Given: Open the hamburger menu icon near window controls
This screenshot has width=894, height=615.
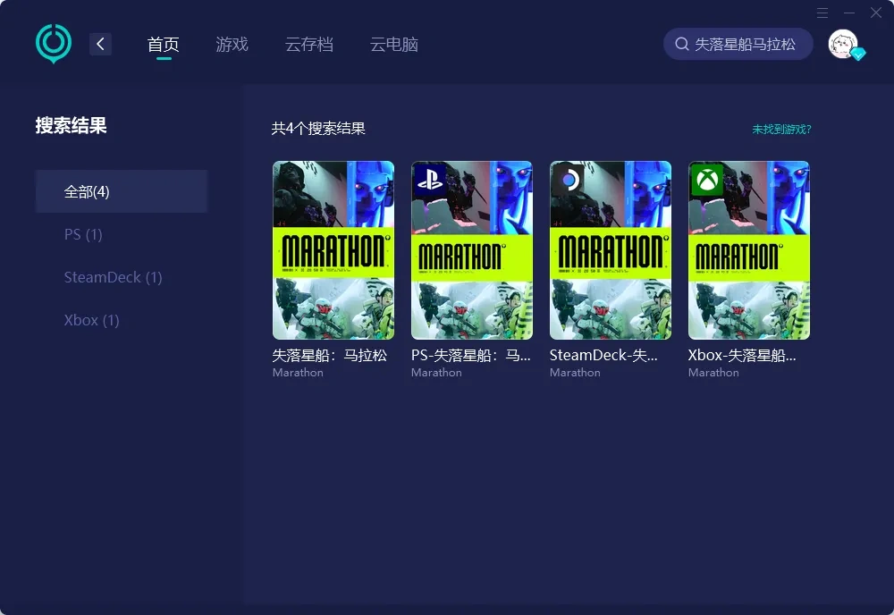Looking at the screenshot, I should [x=822, y=13].
